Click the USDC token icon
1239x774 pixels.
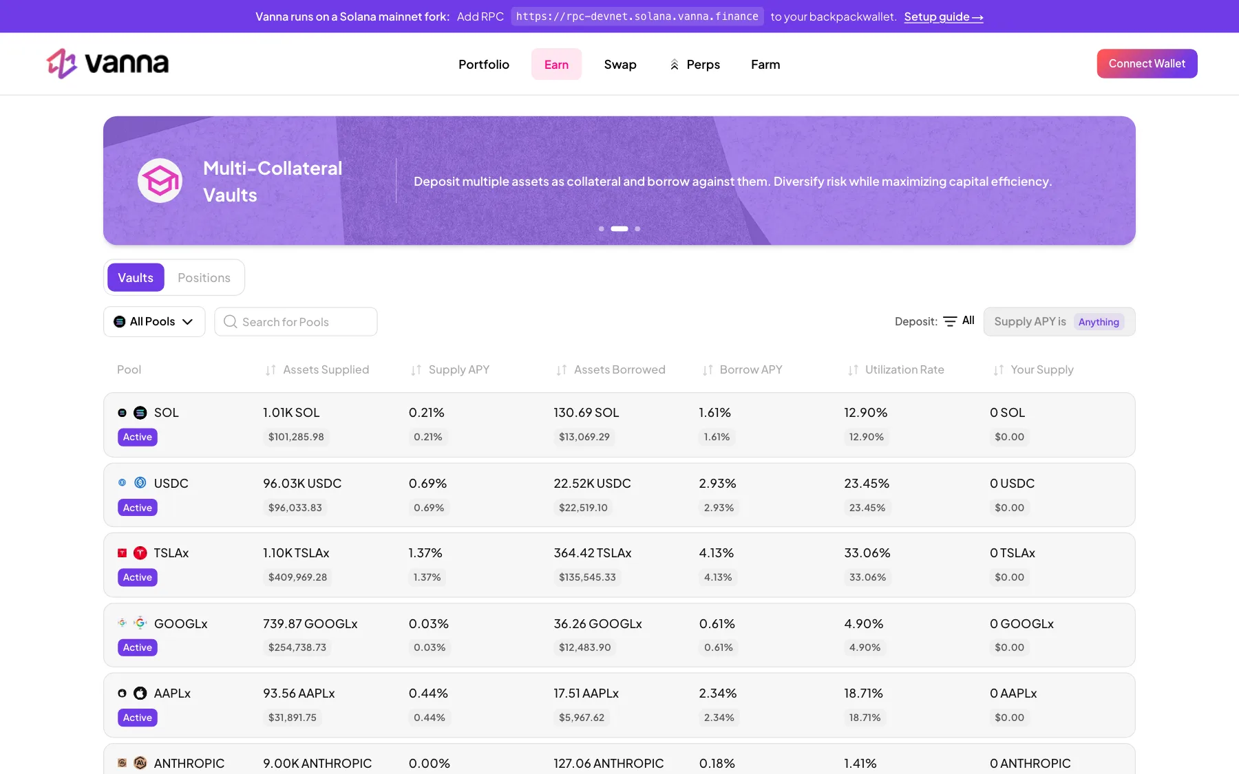pyautogui.click(x=140, y=483)
